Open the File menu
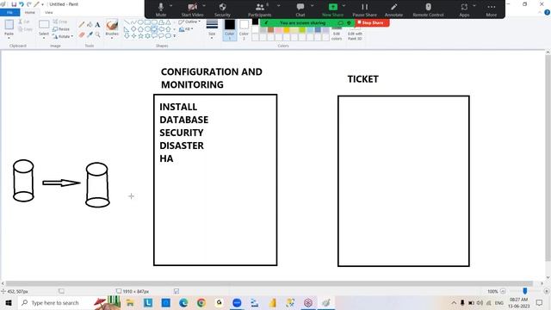This screenshot has height=310, width=551. [x=9, y=12]
